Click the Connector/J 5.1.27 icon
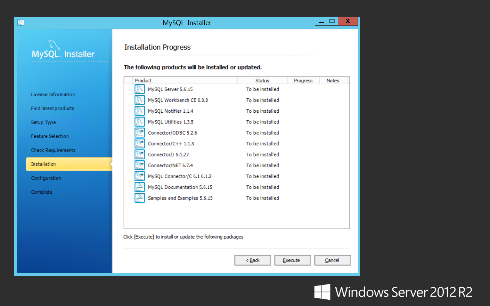This screenshot has height=306, width=490. coord(139,154)
